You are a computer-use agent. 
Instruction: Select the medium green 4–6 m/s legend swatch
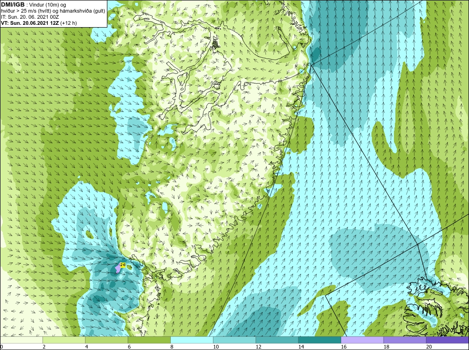(106, 340)
